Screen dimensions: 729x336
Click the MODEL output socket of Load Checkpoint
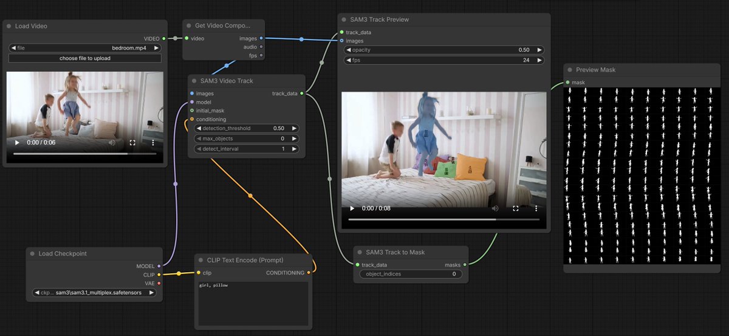pyautogui.click(x=159, y=266)
